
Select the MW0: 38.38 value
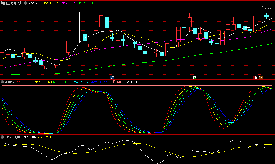tap(25, 82)
